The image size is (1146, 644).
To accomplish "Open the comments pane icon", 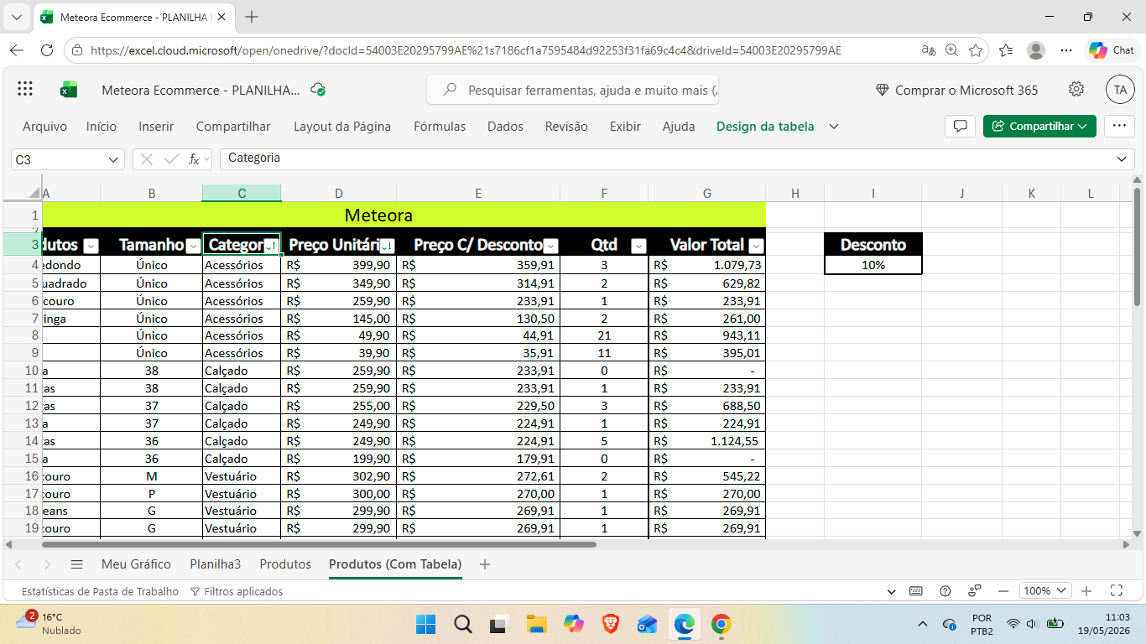I will (960, 127).
